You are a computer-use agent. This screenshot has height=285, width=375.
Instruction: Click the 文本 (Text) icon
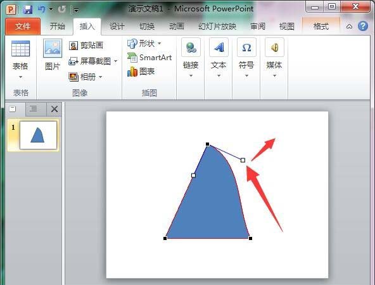219,47
